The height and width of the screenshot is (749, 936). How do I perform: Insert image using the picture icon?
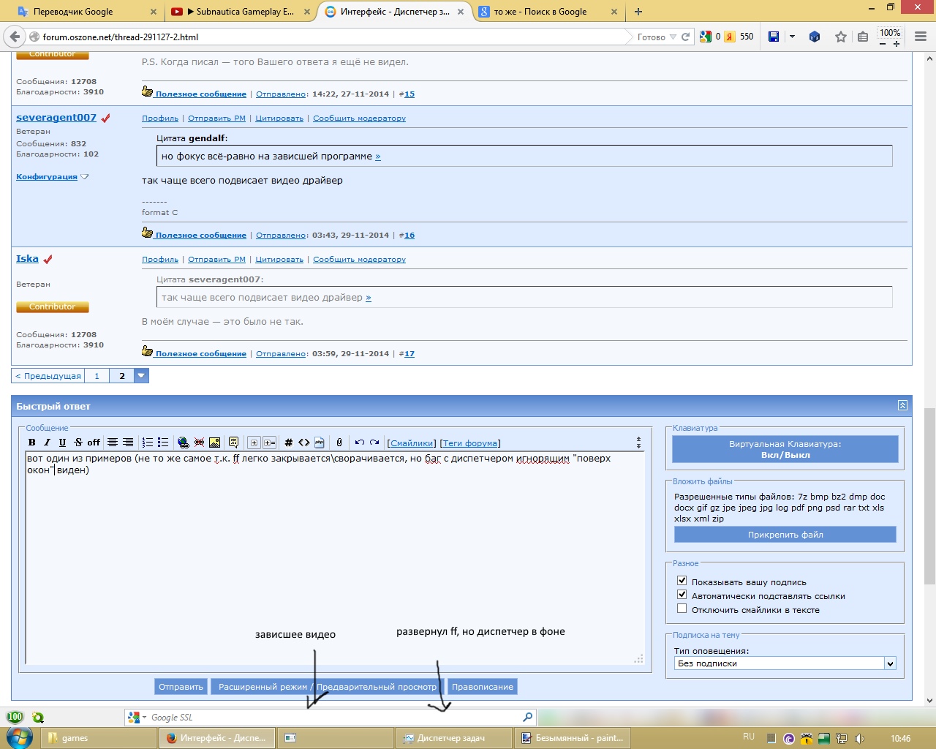[214, 443]
